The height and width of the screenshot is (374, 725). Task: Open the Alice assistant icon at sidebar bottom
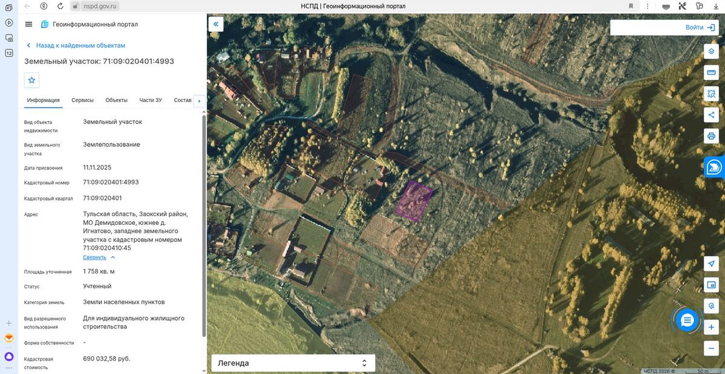pos(8,356)
